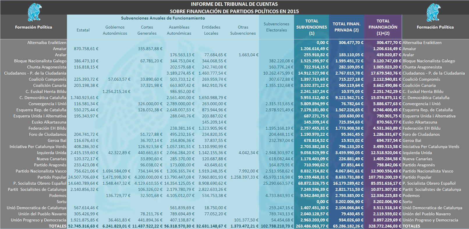This screenshot has width=469, height=229.
Task: Click the 'Subvenciones Electorales' column header
Action: (x=277, y=27)
